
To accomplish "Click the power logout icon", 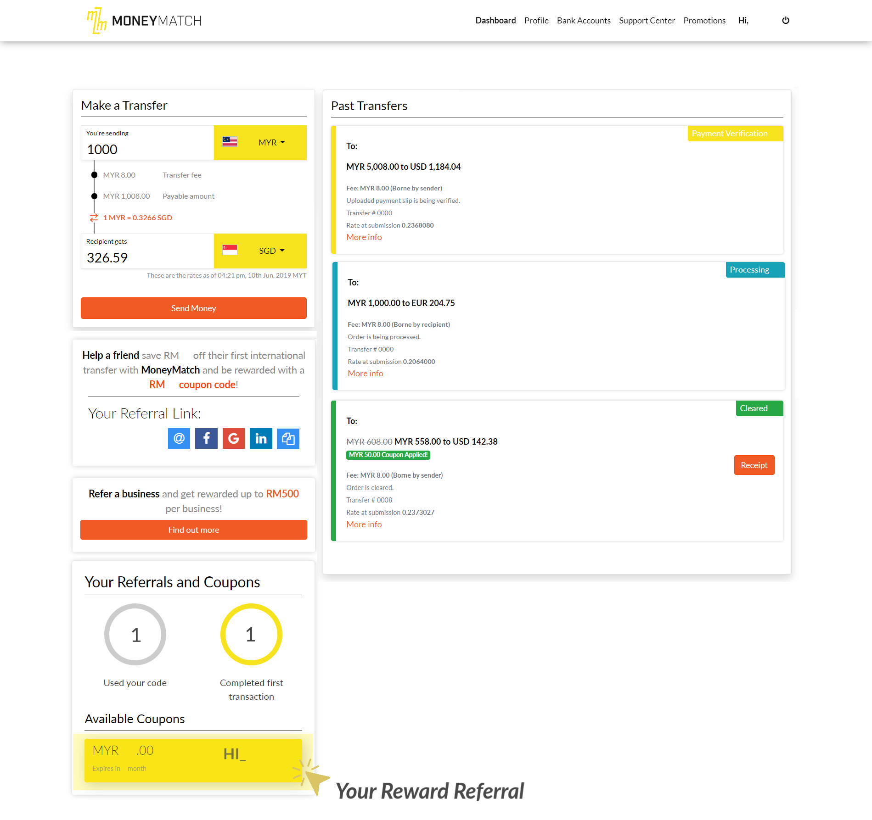I will pos(785,20).
